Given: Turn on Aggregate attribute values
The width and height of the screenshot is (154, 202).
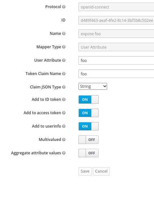Looking at the screenshot, I should [89, 153].
